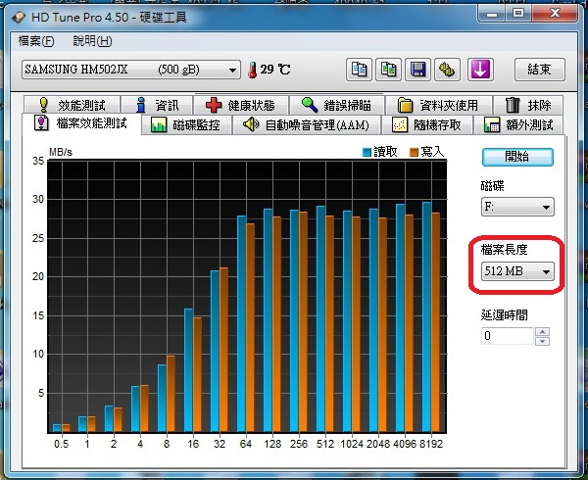Click the orange write bar at 64
Image resolution: width=588 pixels, height=480 pixels.
250,328
